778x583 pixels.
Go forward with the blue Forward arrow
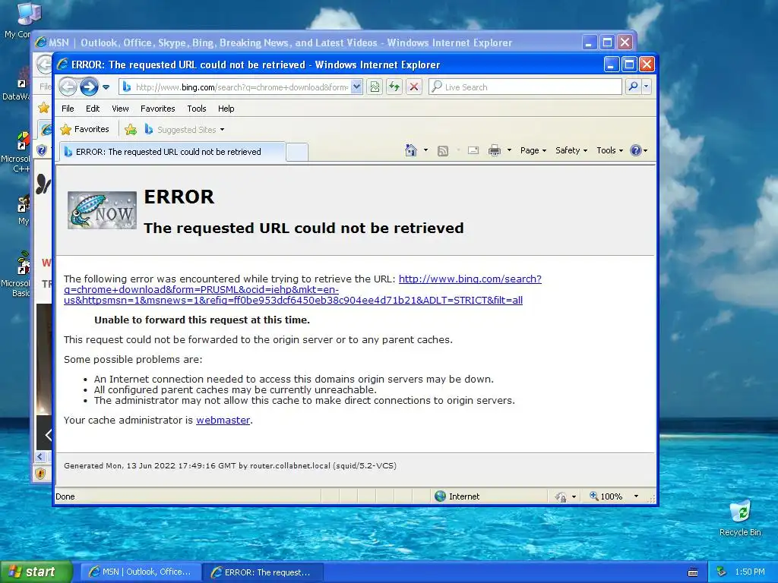point(90,87)
